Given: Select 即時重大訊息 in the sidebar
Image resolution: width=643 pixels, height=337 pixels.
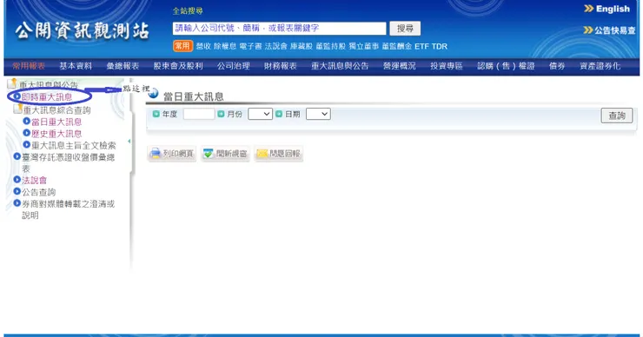Looking at the screenshot, I should click(x=47, y=97).
